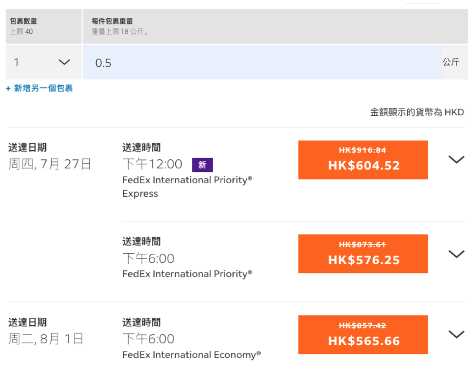Image resolution: width=475 pixels, height=371 pixels.
Task: Click the purple 新 badge
Action: [x=202, y=165]
